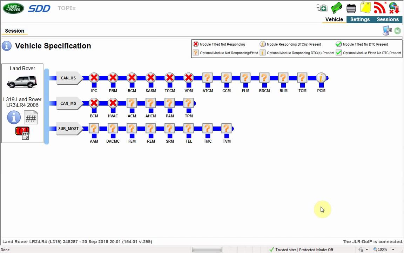The image size is (404, 253).
Task: Expand the browser security options dropdown
Action: point(367,249)
